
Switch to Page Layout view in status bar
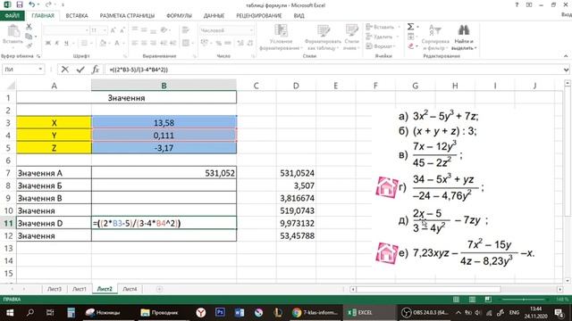click(x=472, y=300)
